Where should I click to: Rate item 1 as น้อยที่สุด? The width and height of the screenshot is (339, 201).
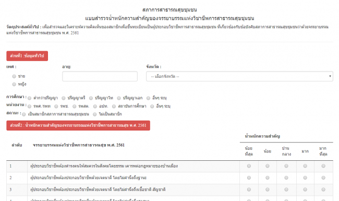(x=249, y=166)
